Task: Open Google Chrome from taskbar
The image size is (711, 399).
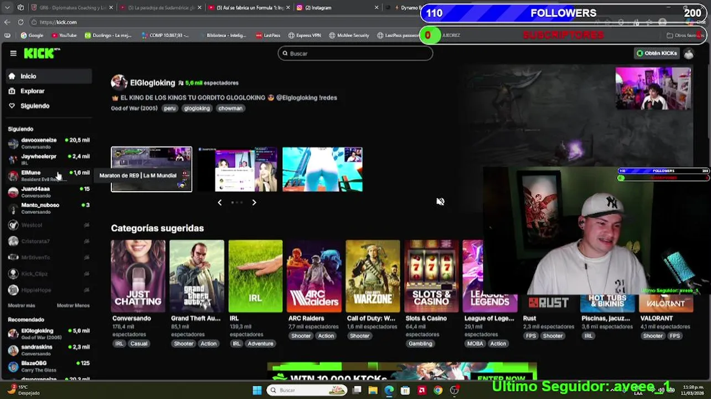Action: click(438, 390)
